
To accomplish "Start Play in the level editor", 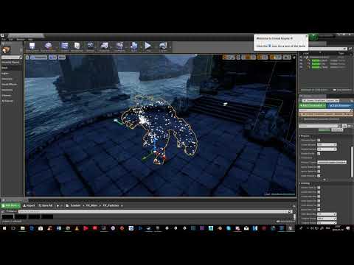I will click(x=147, y=46).
